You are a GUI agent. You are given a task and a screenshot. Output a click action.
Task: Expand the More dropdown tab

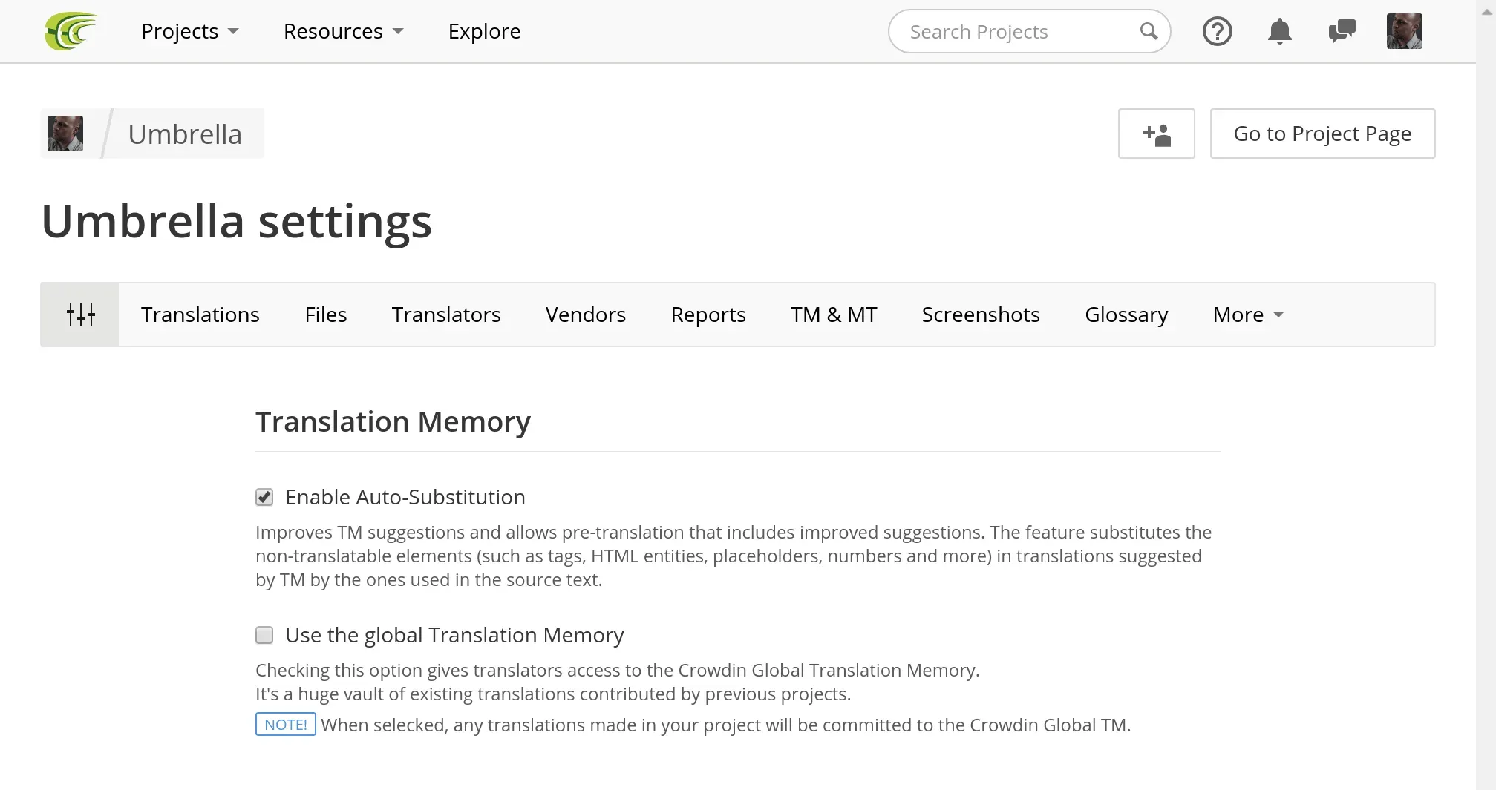(x=1248, y=315)
